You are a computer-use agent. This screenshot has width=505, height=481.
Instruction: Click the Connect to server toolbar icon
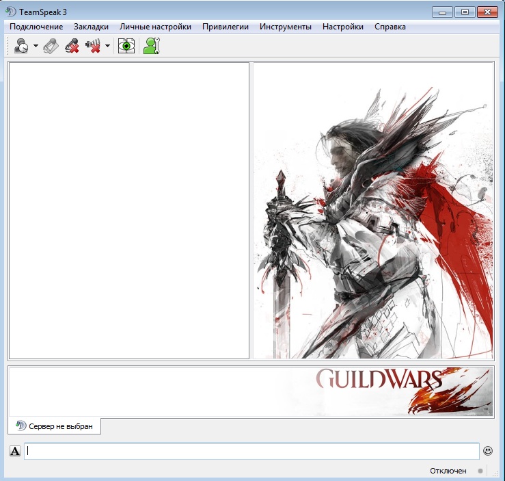[21, 46]
